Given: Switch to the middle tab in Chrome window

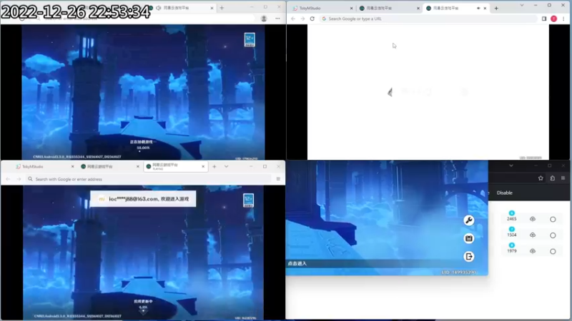Looking at the screenshot, I should click(388, 8).
